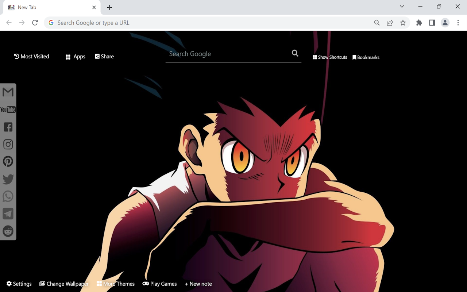
Task: Open WhatsApp from the sidebar
Action: (8, 196)
